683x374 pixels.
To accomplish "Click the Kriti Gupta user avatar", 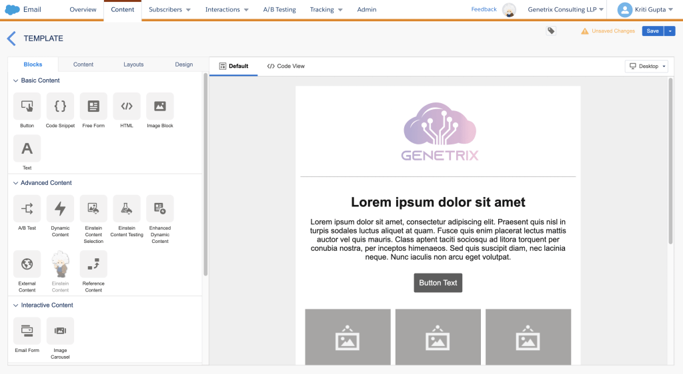I will coord(624,9).
